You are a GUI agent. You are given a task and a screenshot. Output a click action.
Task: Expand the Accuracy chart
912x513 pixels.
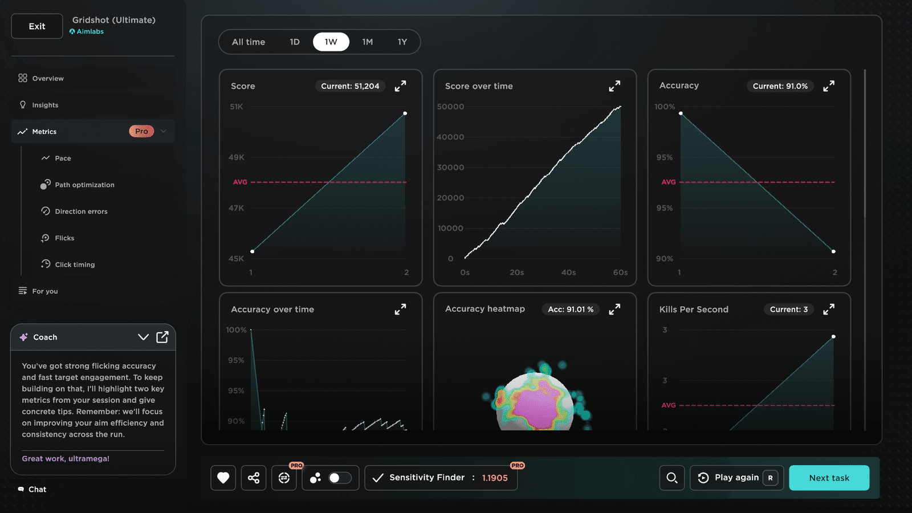[x=829, y=86]
